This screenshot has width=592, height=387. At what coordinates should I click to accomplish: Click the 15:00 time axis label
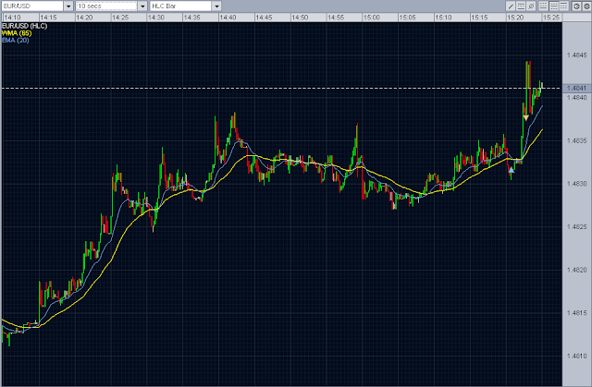click(372, 18)
